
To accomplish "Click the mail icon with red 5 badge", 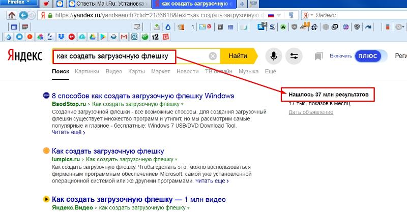I will (205, 26).
